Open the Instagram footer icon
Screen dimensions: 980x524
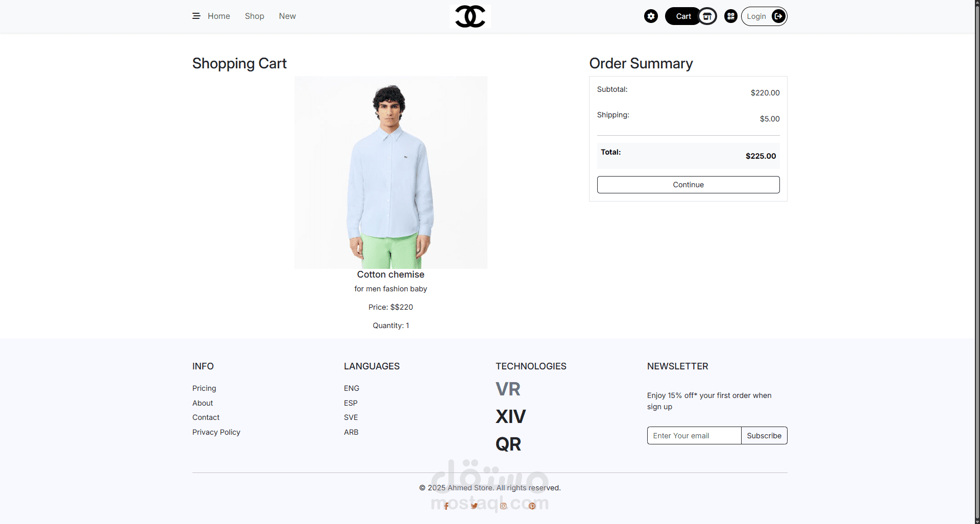(x=503, y=506)
